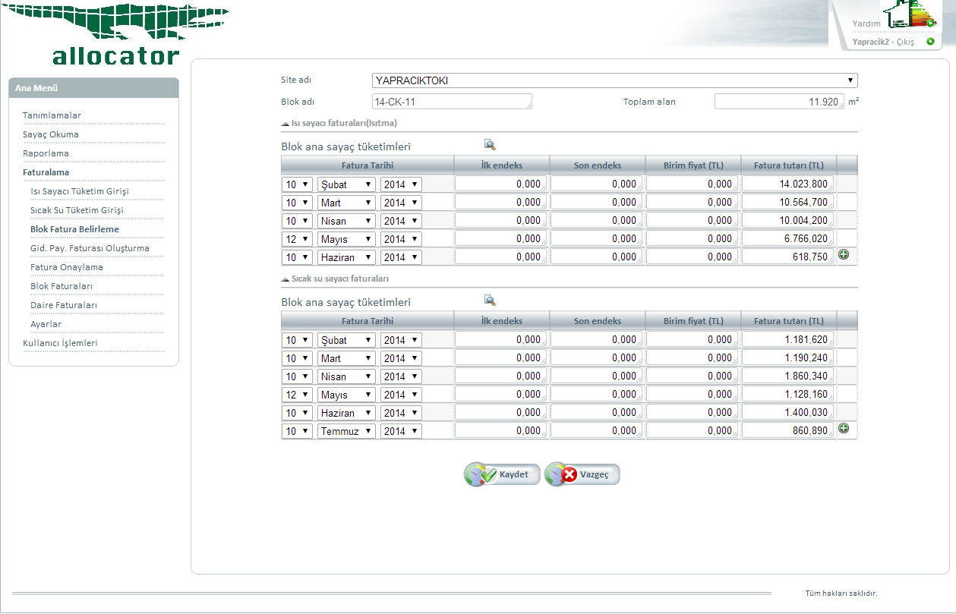Open the day dropdown in heating Mayıs row
The width and height of the screenshot is (956, 614).
297,239
